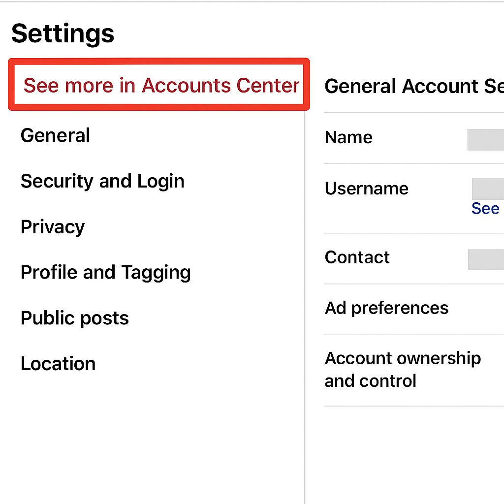Go to Privacy settings section
504x504 pixels.
pos(53,227)
